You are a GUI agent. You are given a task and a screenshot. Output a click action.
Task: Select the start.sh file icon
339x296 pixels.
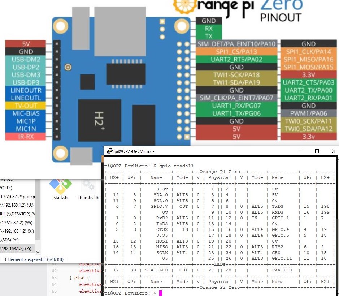tap(60, 185)
